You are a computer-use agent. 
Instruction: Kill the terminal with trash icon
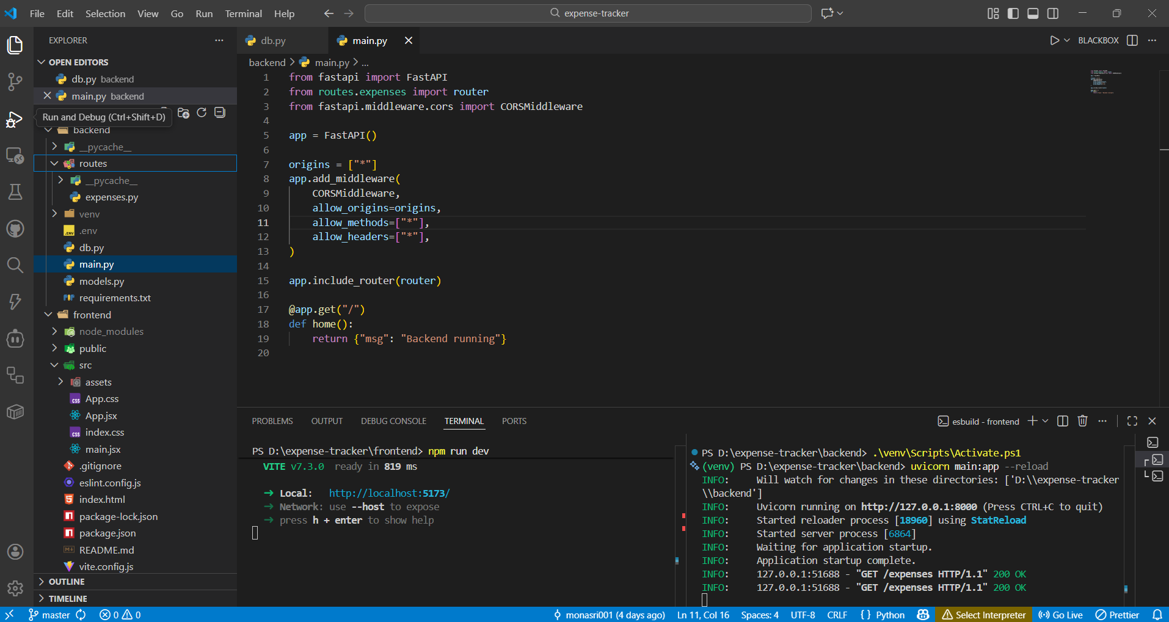[x=1082, y=421]
